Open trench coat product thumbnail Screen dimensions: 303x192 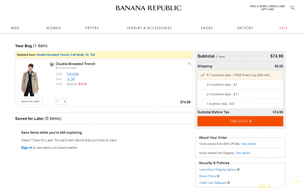30,80
